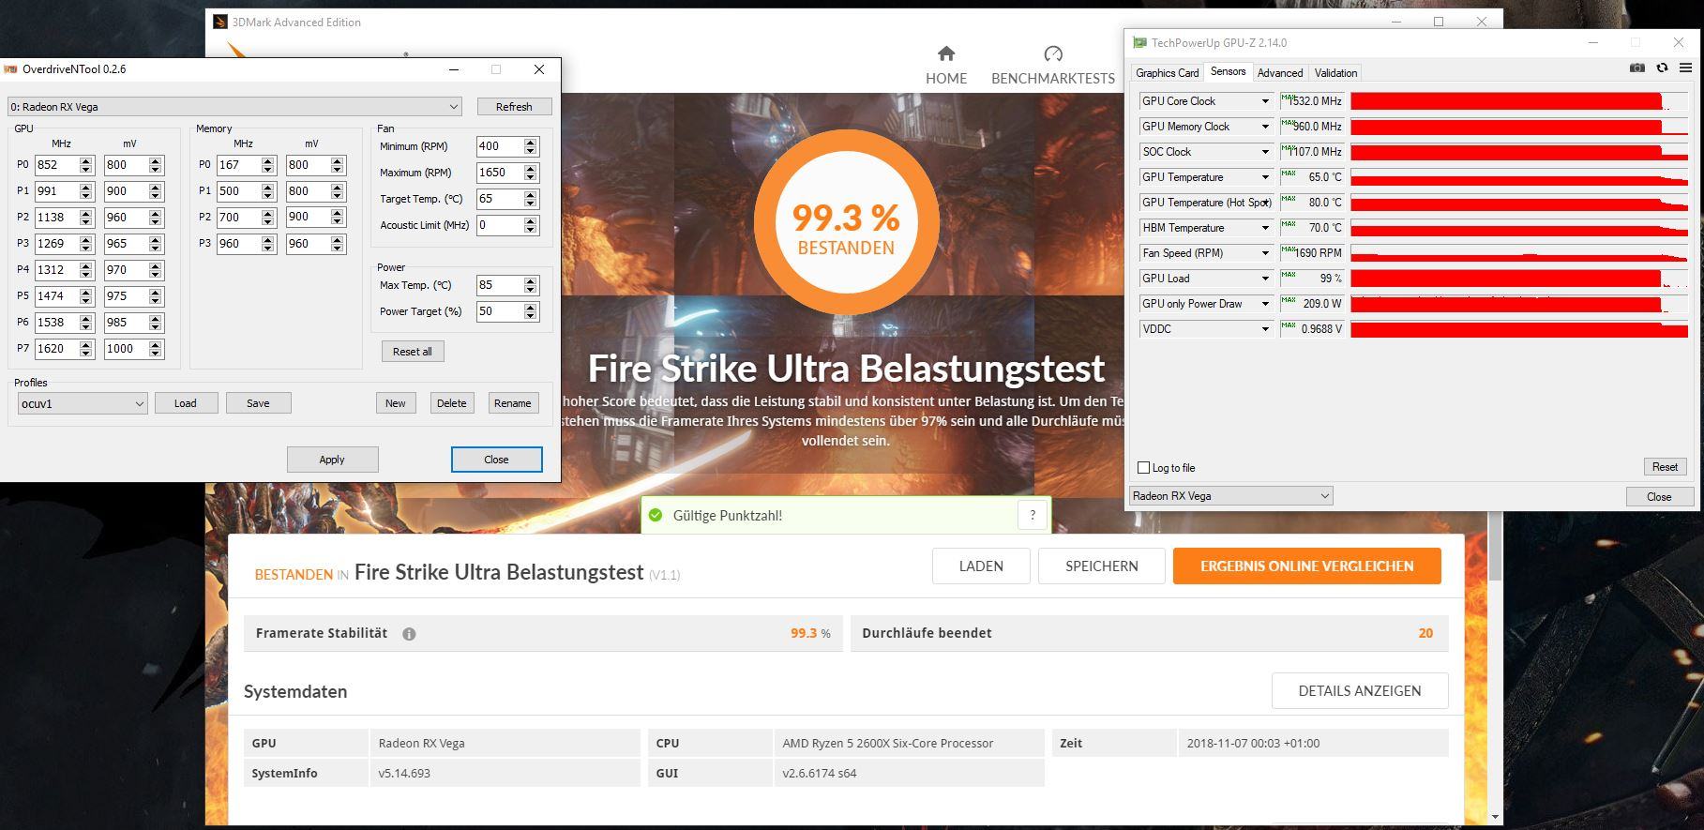Expand the GPU Core Clock sensor dropdown
1704x830 pixels.
(1265, 101)
